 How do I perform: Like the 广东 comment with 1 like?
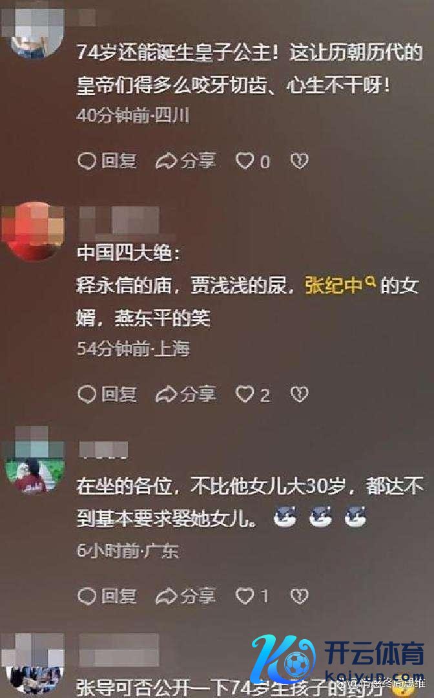coord(253,596)
